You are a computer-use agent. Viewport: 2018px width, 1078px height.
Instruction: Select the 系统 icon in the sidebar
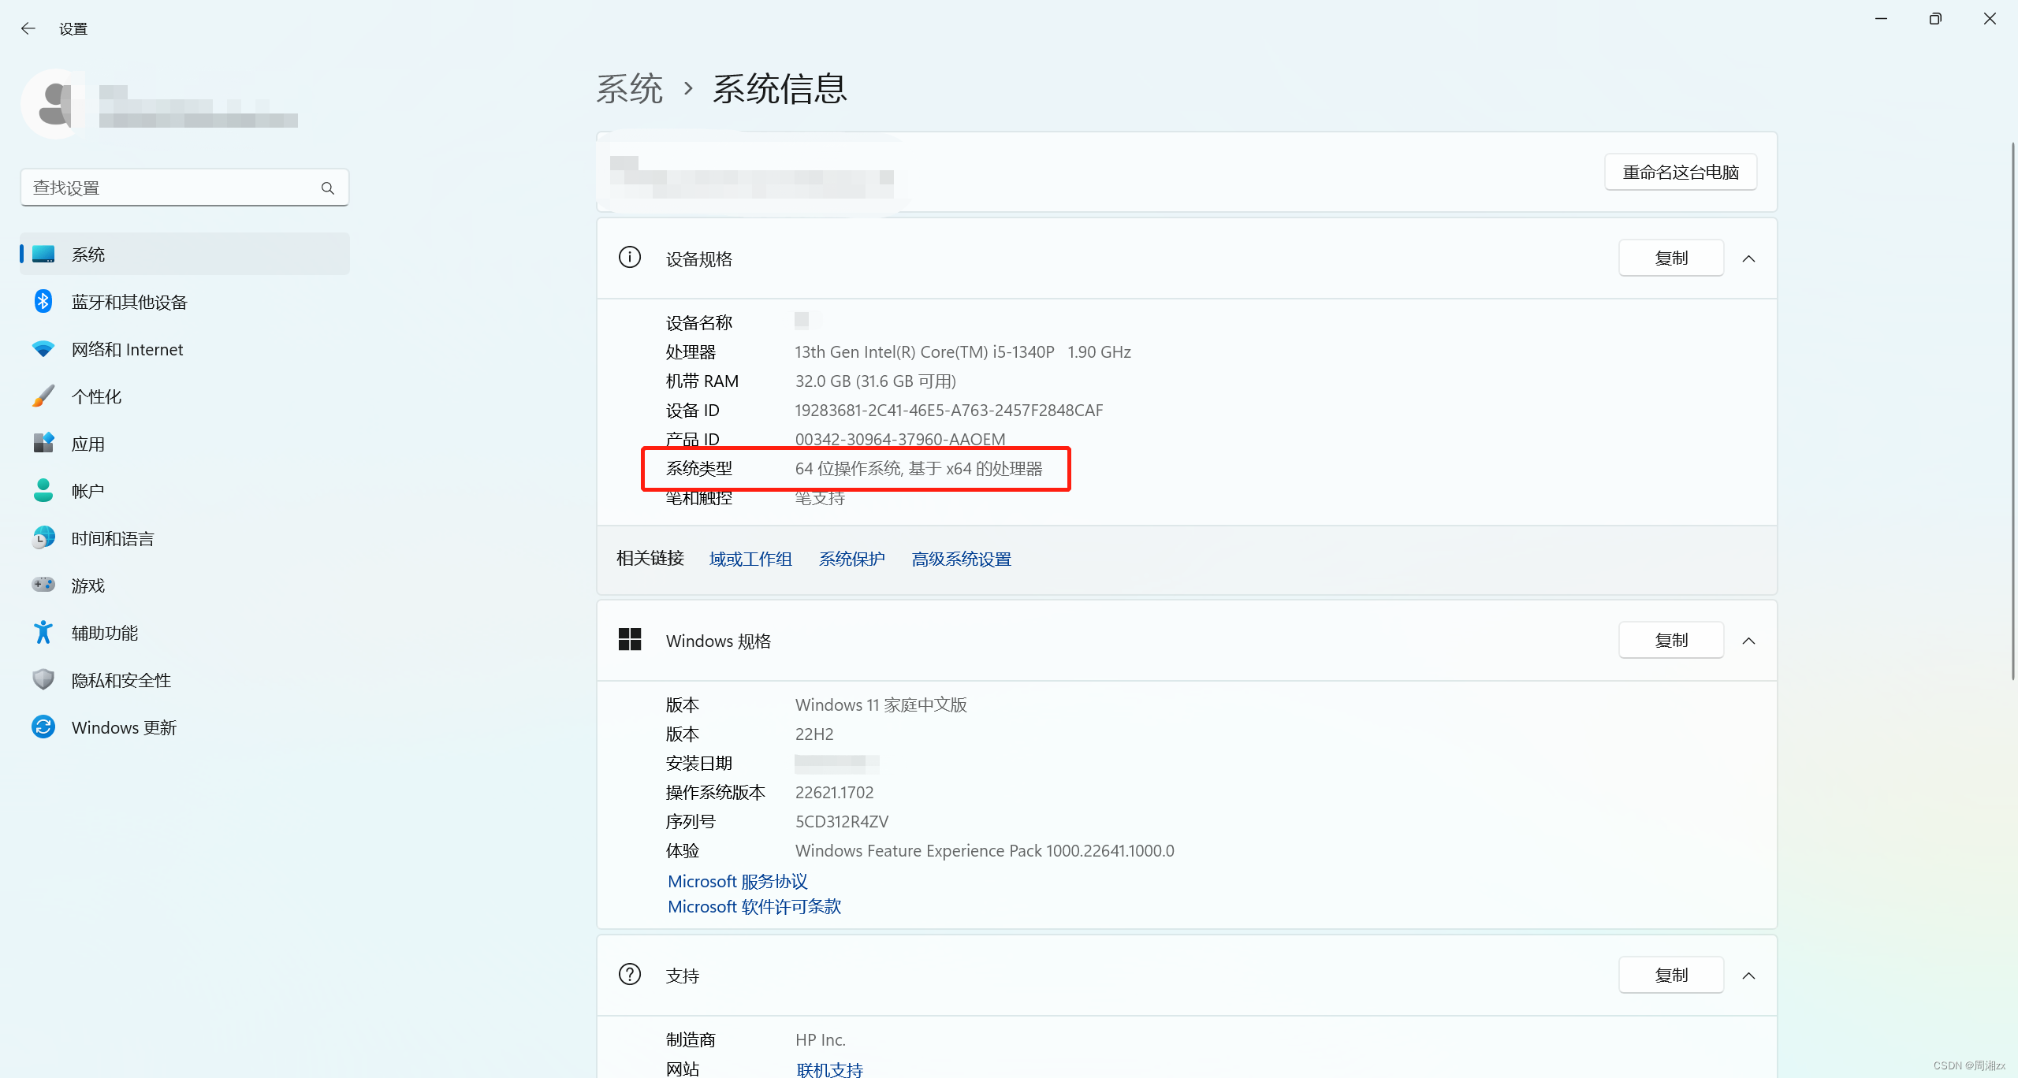click(x=43, y=254)
